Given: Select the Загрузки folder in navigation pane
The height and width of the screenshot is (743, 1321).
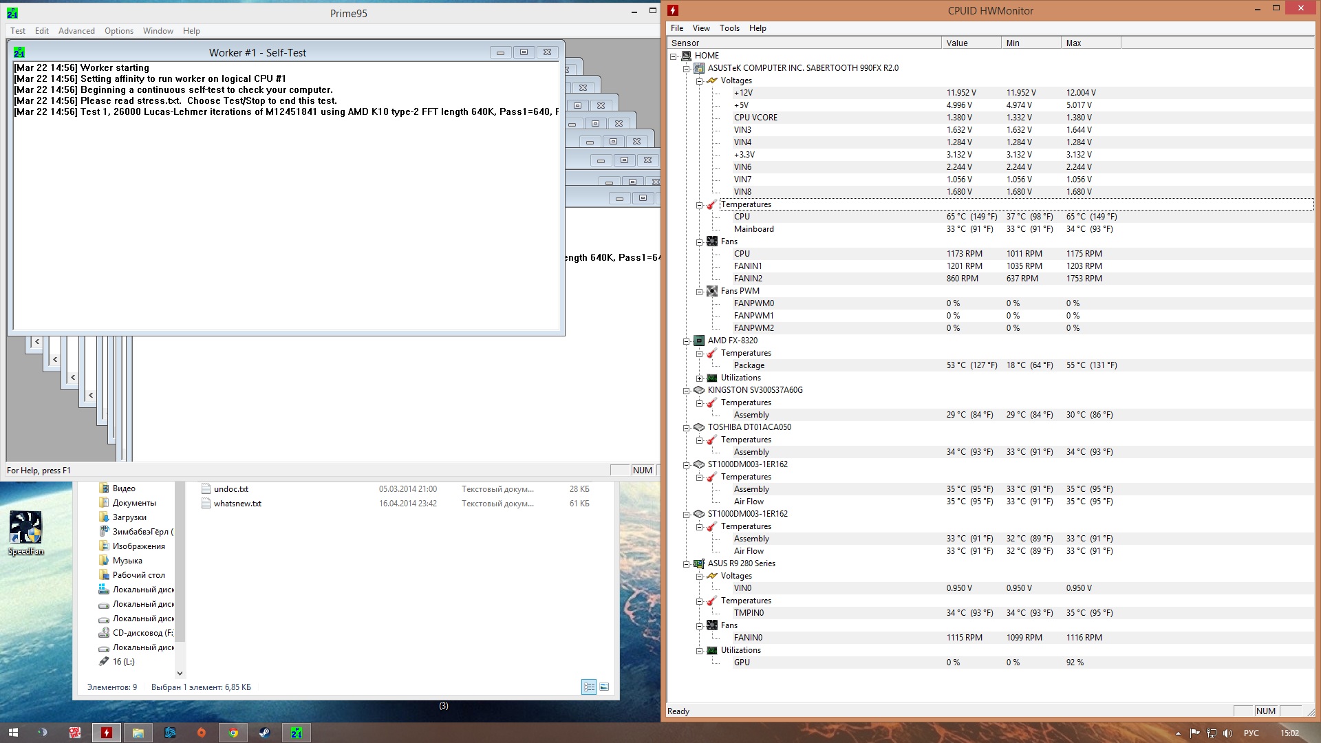Looking at the screenshot, I should tap(129, 517).
